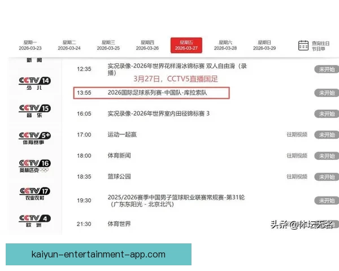Click the 中国男子篮球职业联赛常规赛-第31轮 program title
Viewport: 339px width, 271px height.
tap(176, 200)
